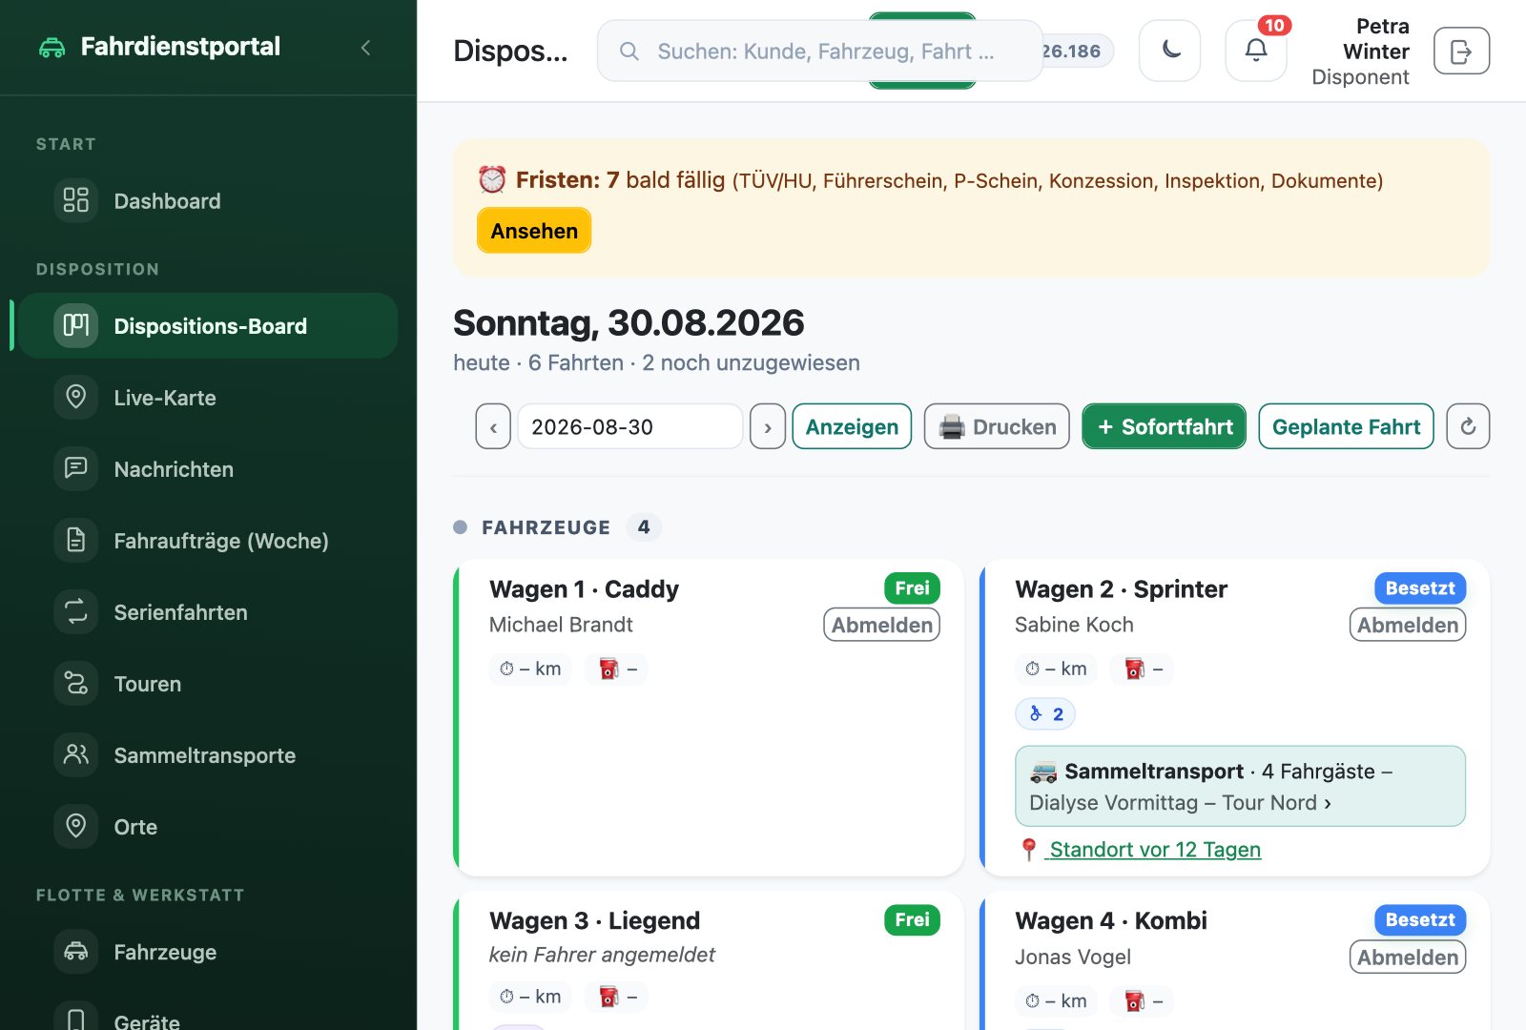Click the alarm clock icon in Fristen banner
Screen dimensions: 1526x1030
pyautogui.click(x=492, y=179)
